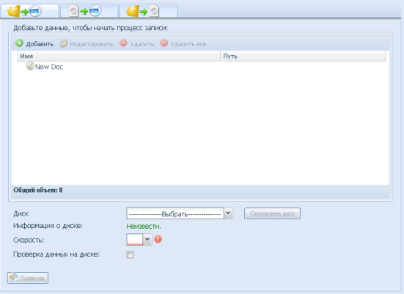404x294 pixels.
Task: Click the Выбрать disk combo box field
Action: click(175, 213)
